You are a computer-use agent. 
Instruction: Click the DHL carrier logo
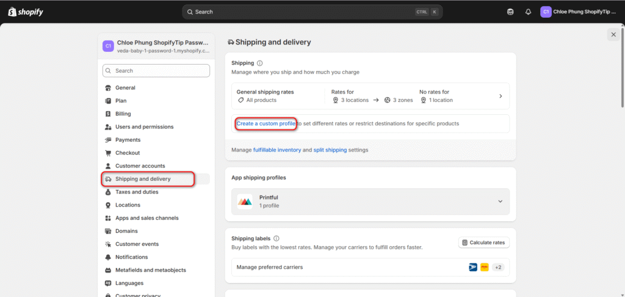(x=485, y=268)
